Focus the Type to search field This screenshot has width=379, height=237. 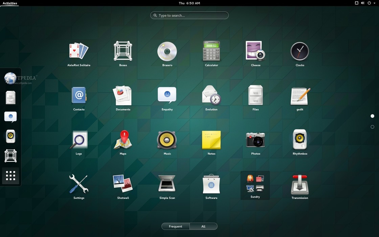tap(189, 16)
